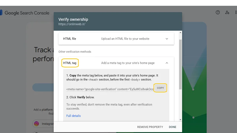Viewport: 237px width, 133px height.
Task: Click the dialog scrollbar down arrow
Action: [x=180, y=120]
